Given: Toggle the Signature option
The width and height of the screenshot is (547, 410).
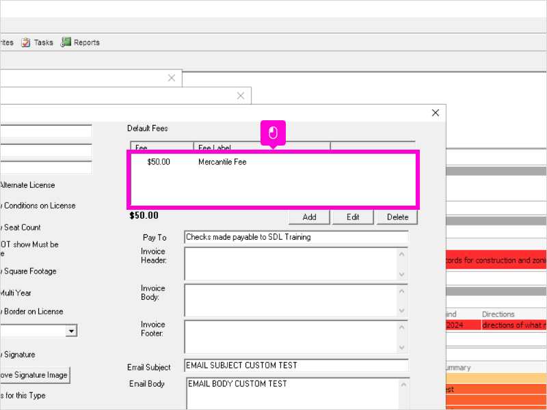Looking at the screenshot, I should tap(18, 355).
